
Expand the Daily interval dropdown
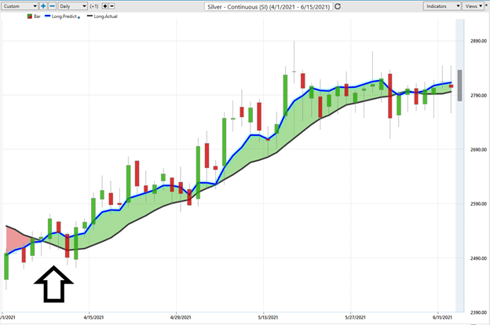71,5
